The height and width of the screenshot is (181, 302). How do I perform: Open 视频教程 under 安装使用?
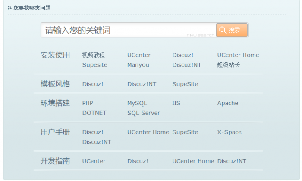(x=94, y=55)
